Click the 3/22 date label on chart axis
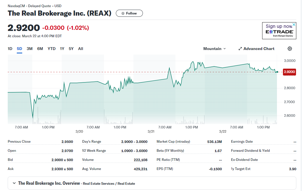Screen dimensions: 302x191 click(223, 132)
